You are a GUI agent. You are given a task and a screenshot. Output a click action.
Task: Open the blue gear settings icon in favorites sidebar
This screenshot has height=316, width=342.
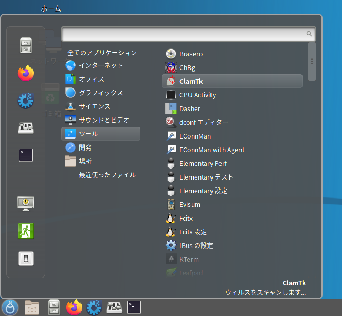coord(26,101)
